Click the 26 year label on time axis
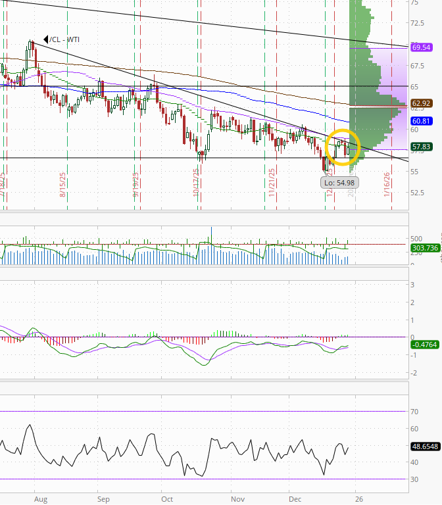Image resolution: width=442 pixels, height=505 pixels. tap(359, 499)
